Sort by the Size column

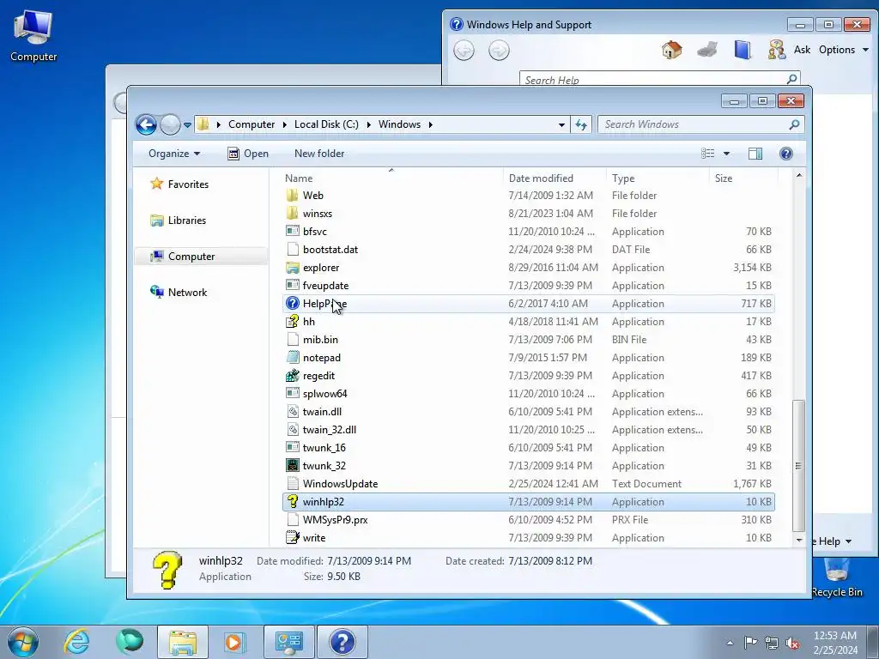tap(724, 178)
